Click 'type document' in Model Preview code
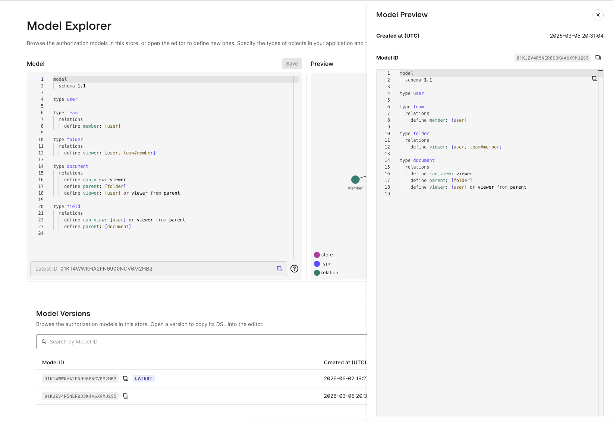Viewport: 613px width, 422px height. coord(417,160)
